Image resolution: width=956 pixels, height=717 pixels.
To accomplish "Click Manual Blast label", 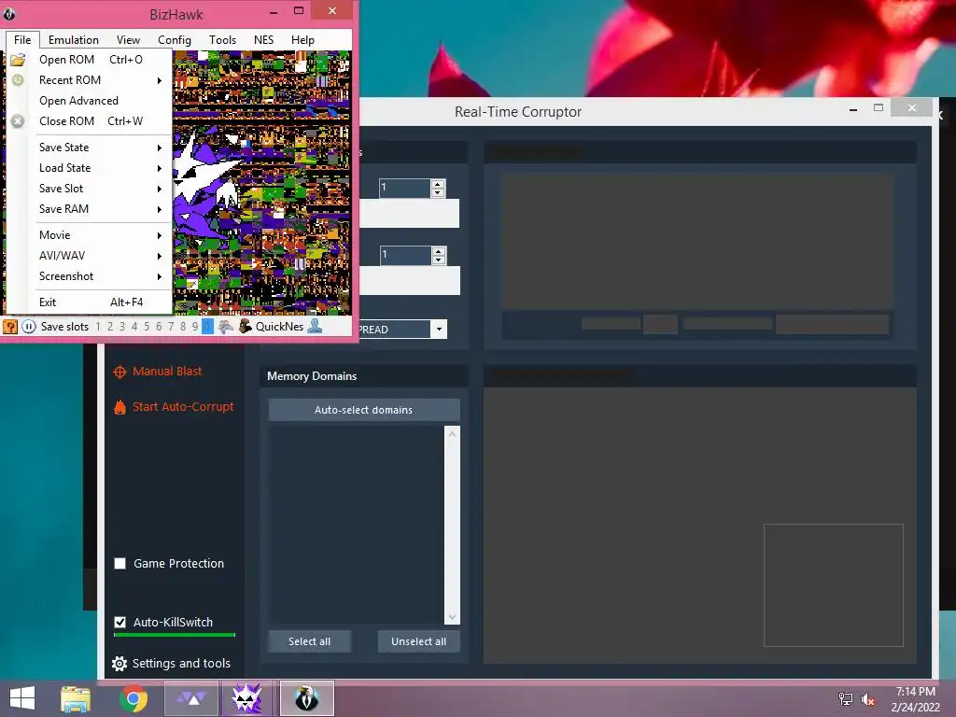I will point(167,372).
